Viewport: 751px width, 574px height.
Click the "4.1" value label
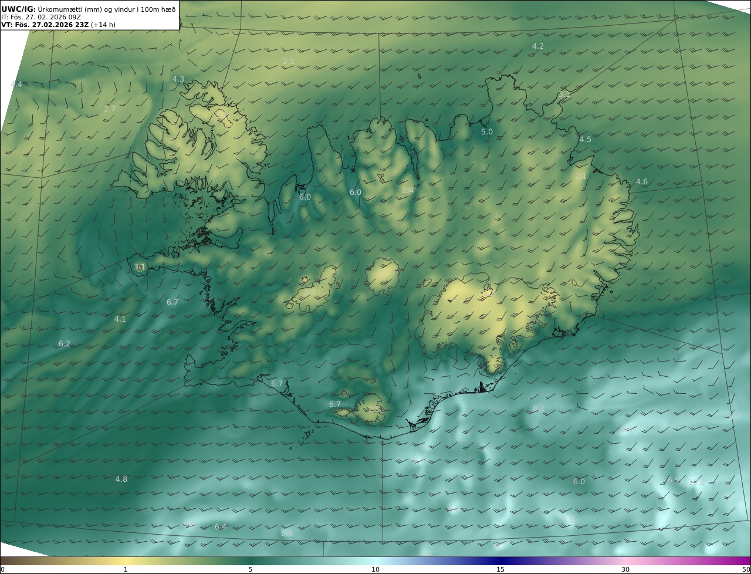coord(120,319)
